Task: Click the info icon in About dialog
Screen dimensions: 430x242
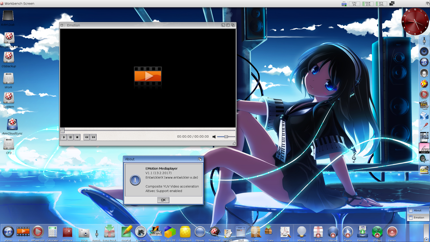Action: point(135,180)
